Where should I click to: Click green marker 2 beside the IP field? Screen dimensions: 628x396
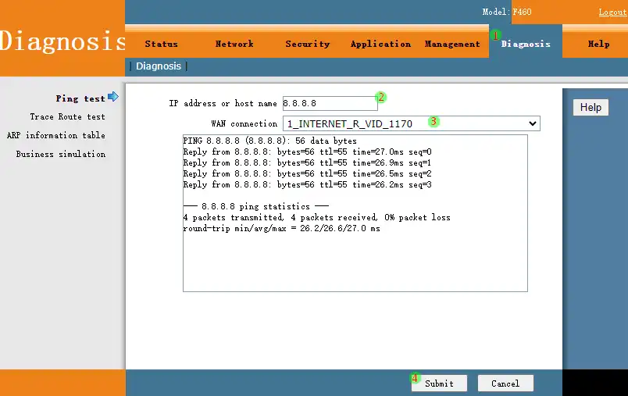tap(381, 98)
